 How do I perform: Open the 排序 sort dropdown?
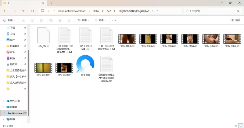click(83, 20)
